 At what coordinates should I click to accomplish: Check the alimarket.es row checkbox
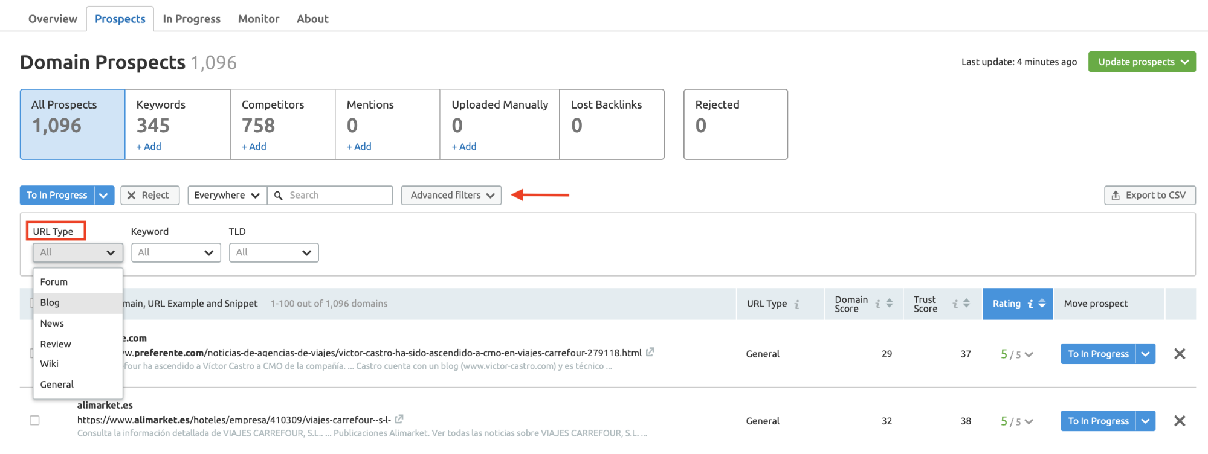point(35,420)
